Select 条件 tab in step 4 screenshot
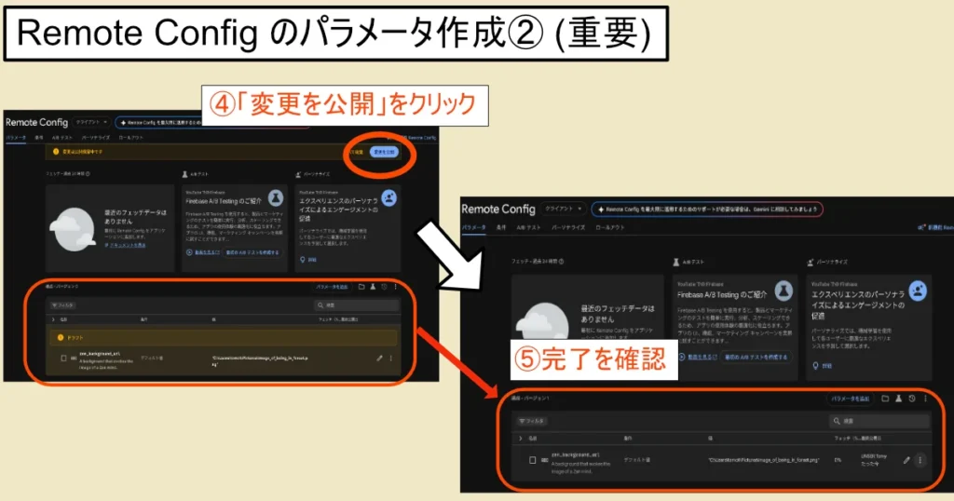This screenshot has height=501, width=954. [x=39, y=138]
